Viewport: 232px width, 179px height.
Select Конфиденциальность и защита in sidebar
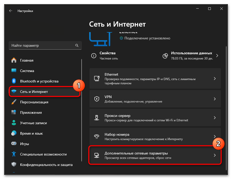pyautogui.click(x=45, y=165)
